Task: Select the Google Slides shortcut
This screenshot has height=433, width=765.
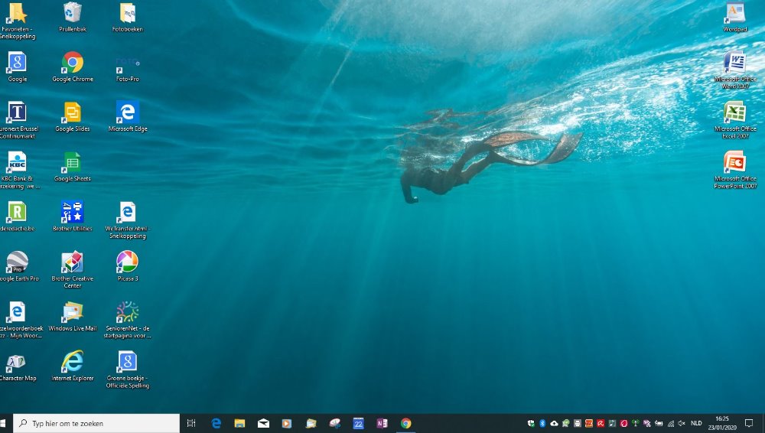Action: [73, 113]
